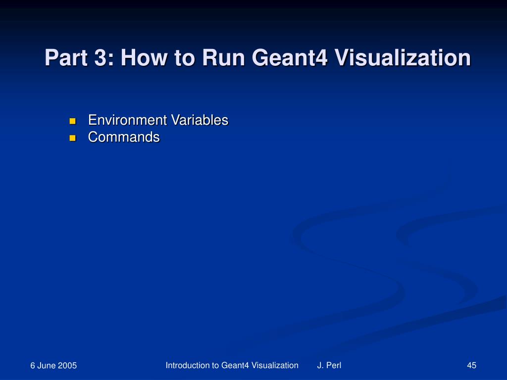Select the "Environment Variables" bullet text
Screen dimensions: 507x380
158,120
